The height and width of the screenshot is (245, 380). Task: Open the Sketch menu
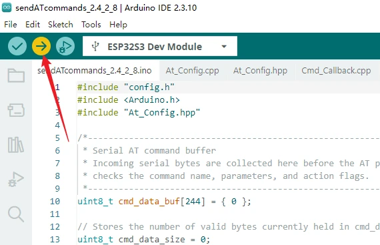point(61,24)
